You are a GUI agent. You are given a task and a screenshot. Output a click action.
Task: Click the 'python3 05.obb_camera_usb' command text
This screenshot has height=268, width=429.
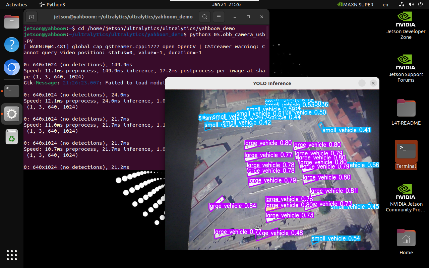tap(227, 35)
